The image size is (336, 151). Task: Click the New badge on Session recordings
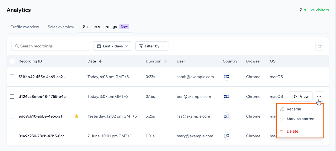(x=124, y=27)
